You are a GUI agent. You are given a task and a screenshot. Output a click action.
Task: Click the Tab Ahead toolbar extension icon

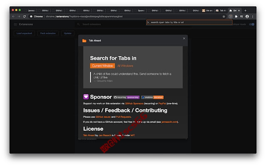230,17
